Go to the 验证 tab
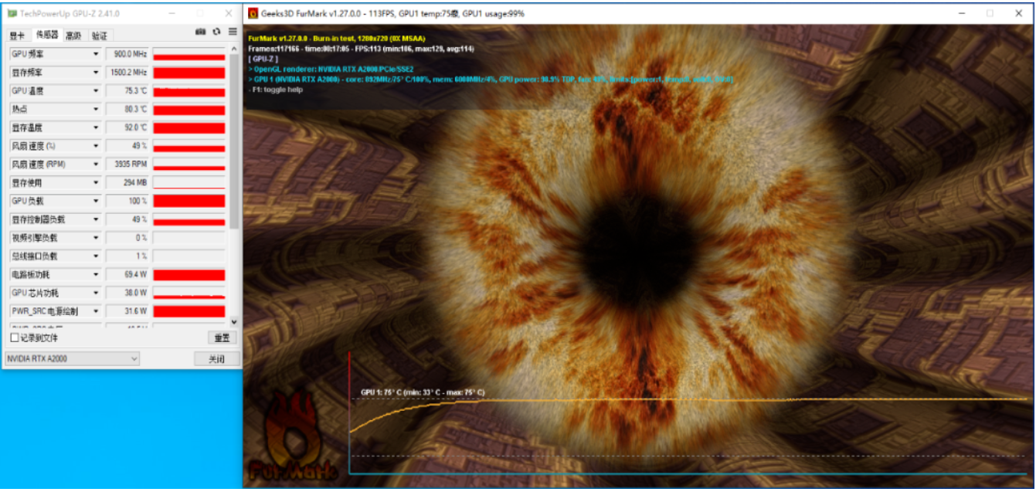 [100, 36]
